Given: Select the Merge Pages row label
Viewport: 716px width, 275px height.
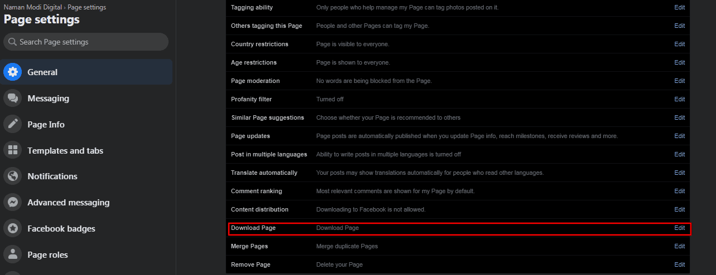Looking at the screenshot, I should point(249,246).
